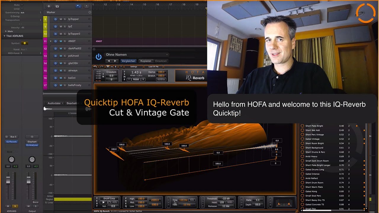Decrease reverb time with minus button
The height and width of the screenshot is (213, 379).
129,80
